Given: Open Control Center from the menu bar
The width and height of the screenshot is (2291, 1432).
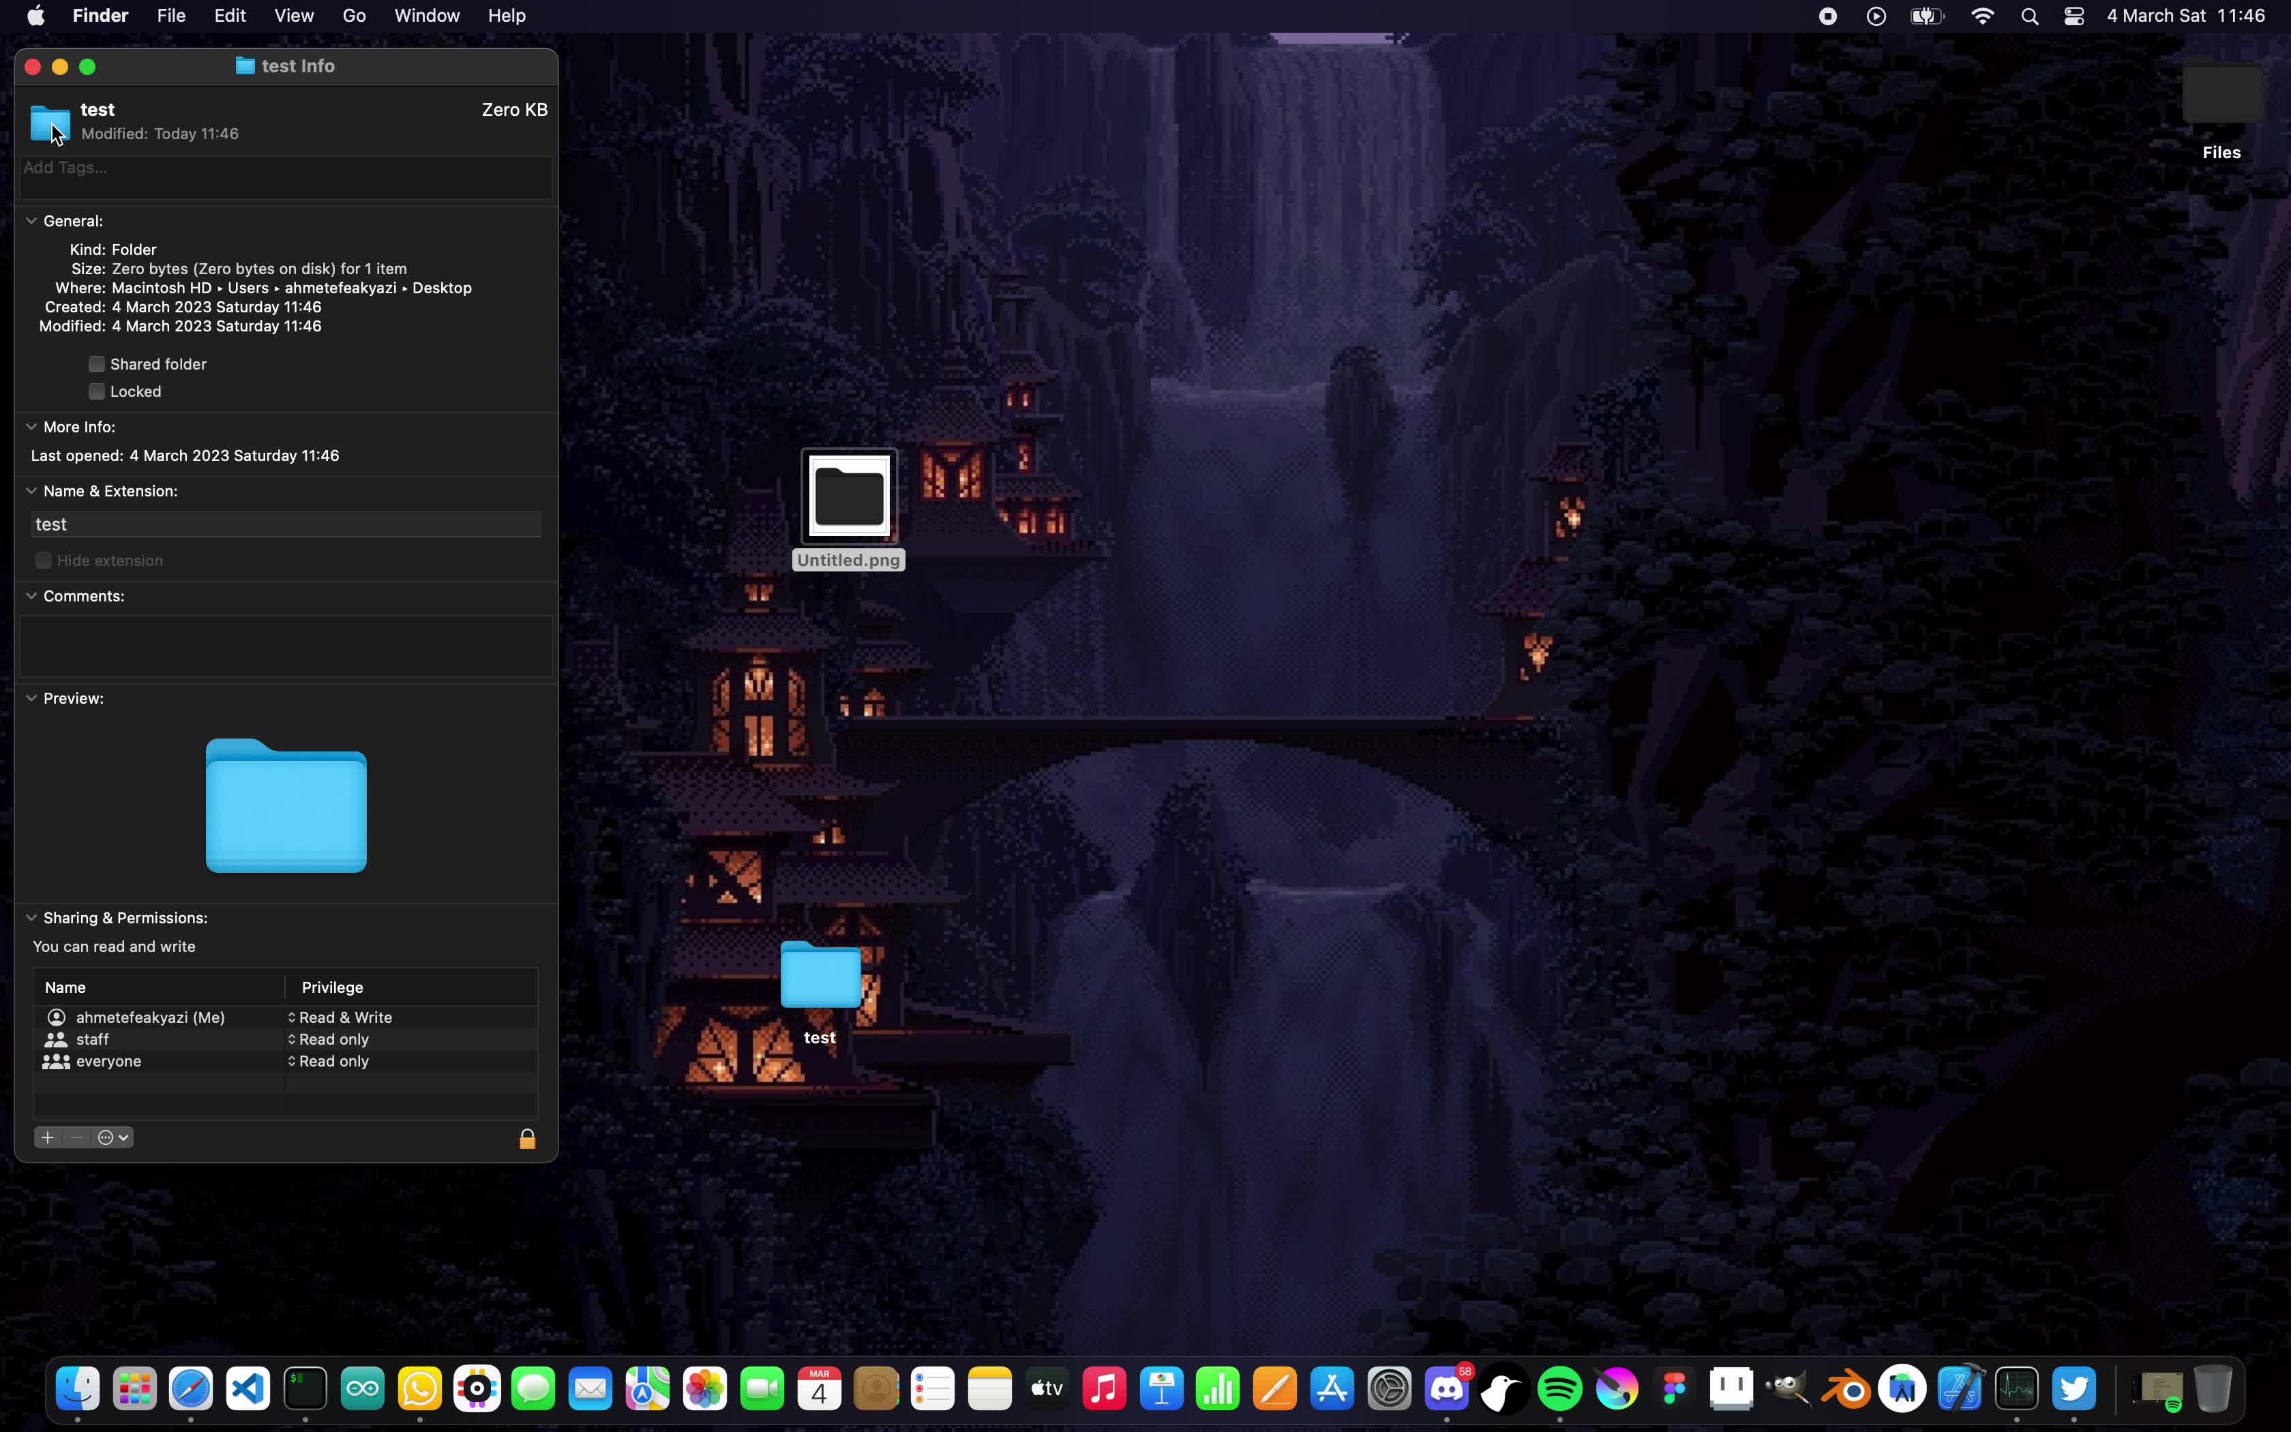Looking at the screenshot, I should pos(2073,16).
